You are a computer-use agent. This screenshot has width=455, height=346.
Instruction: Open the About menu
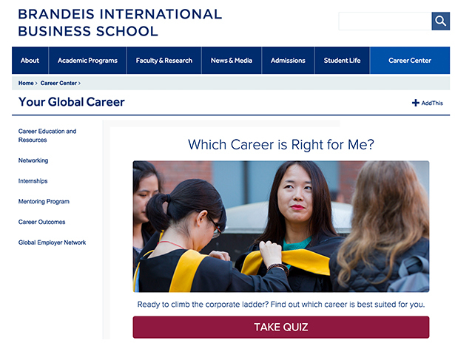point(30,61)
